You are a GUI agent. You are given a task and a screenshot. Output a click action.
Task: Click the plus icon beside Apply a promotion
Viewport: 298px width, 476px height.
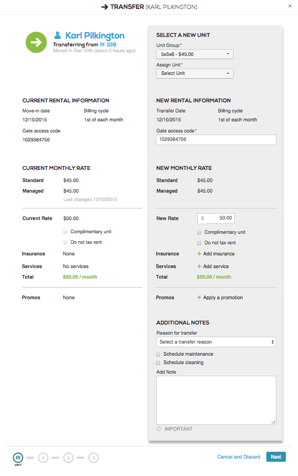(x=199, y=298)
